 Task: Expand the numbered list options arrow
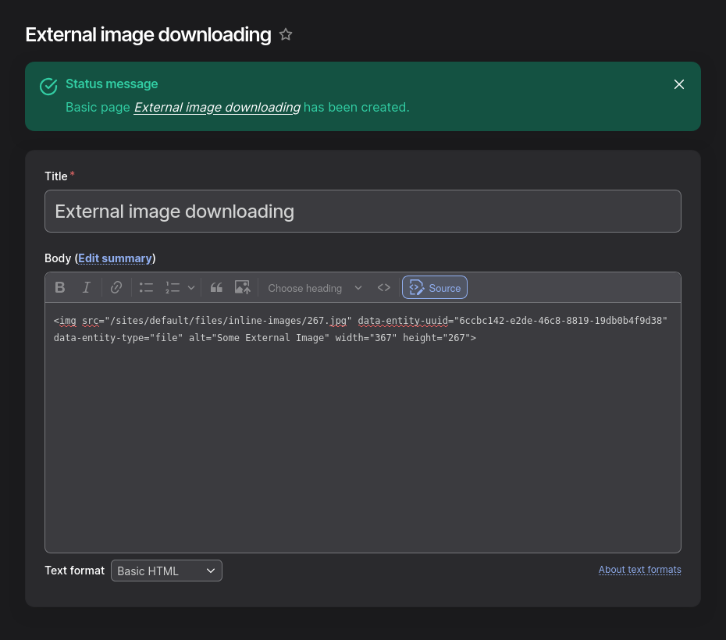pos(191,288)
